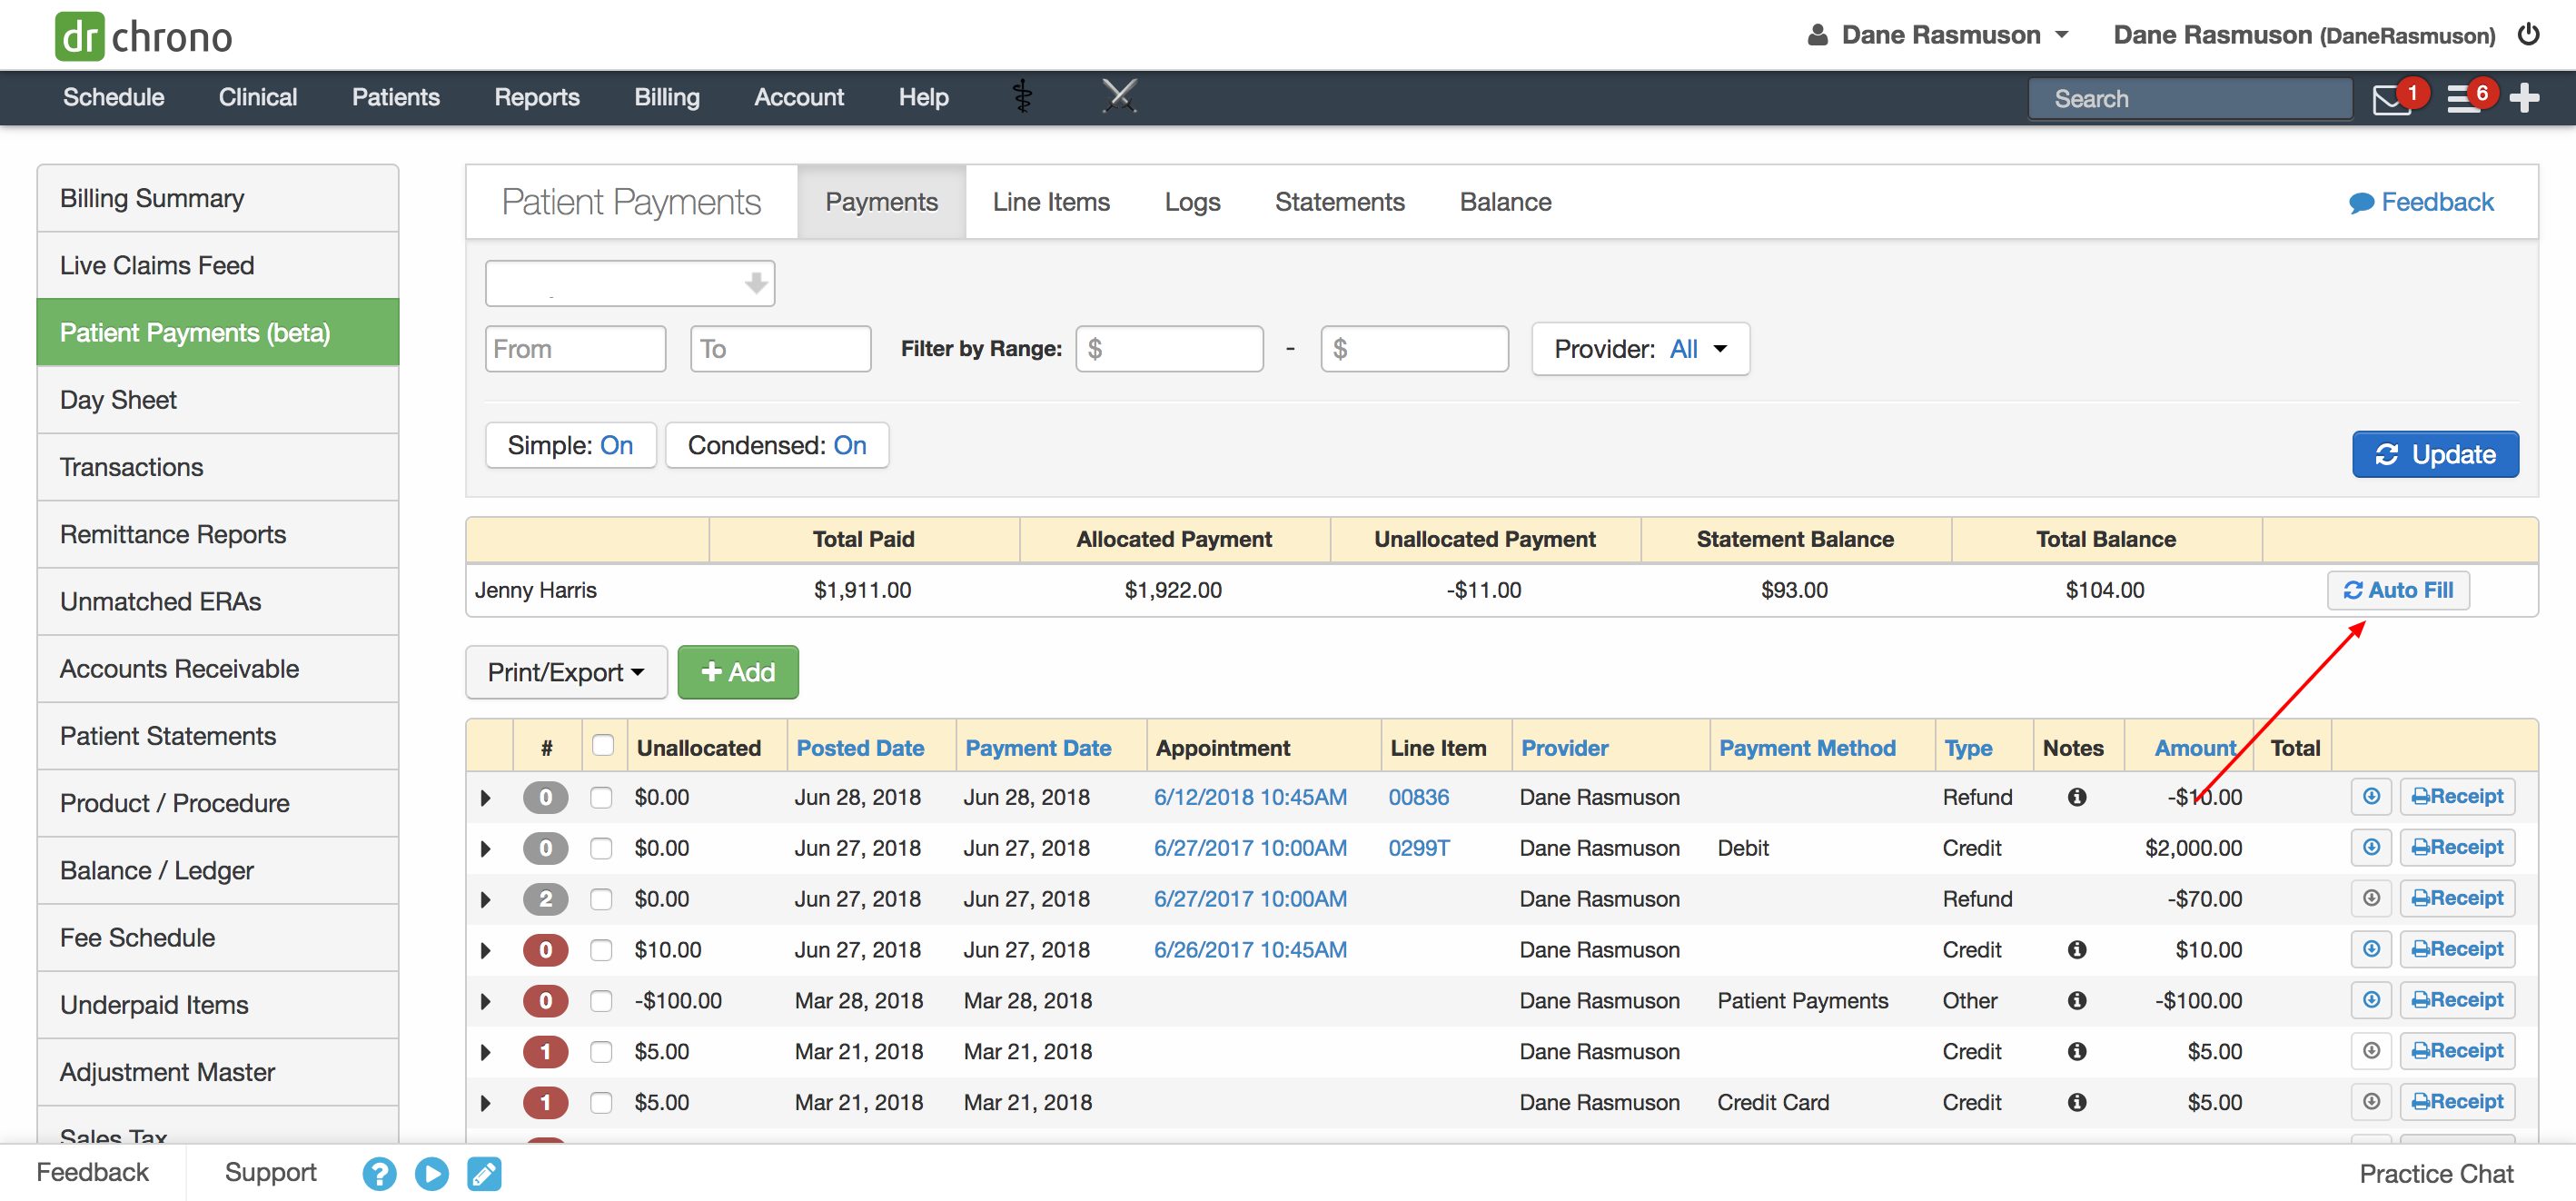Switch to the Balance tab
This screenshot has width=2576, height=1201.
1505,202
